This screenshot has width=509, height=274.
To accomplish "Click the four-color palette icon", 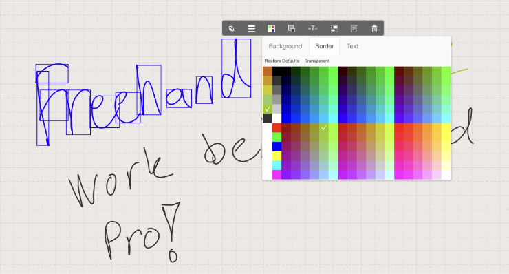I will [272, 29].
